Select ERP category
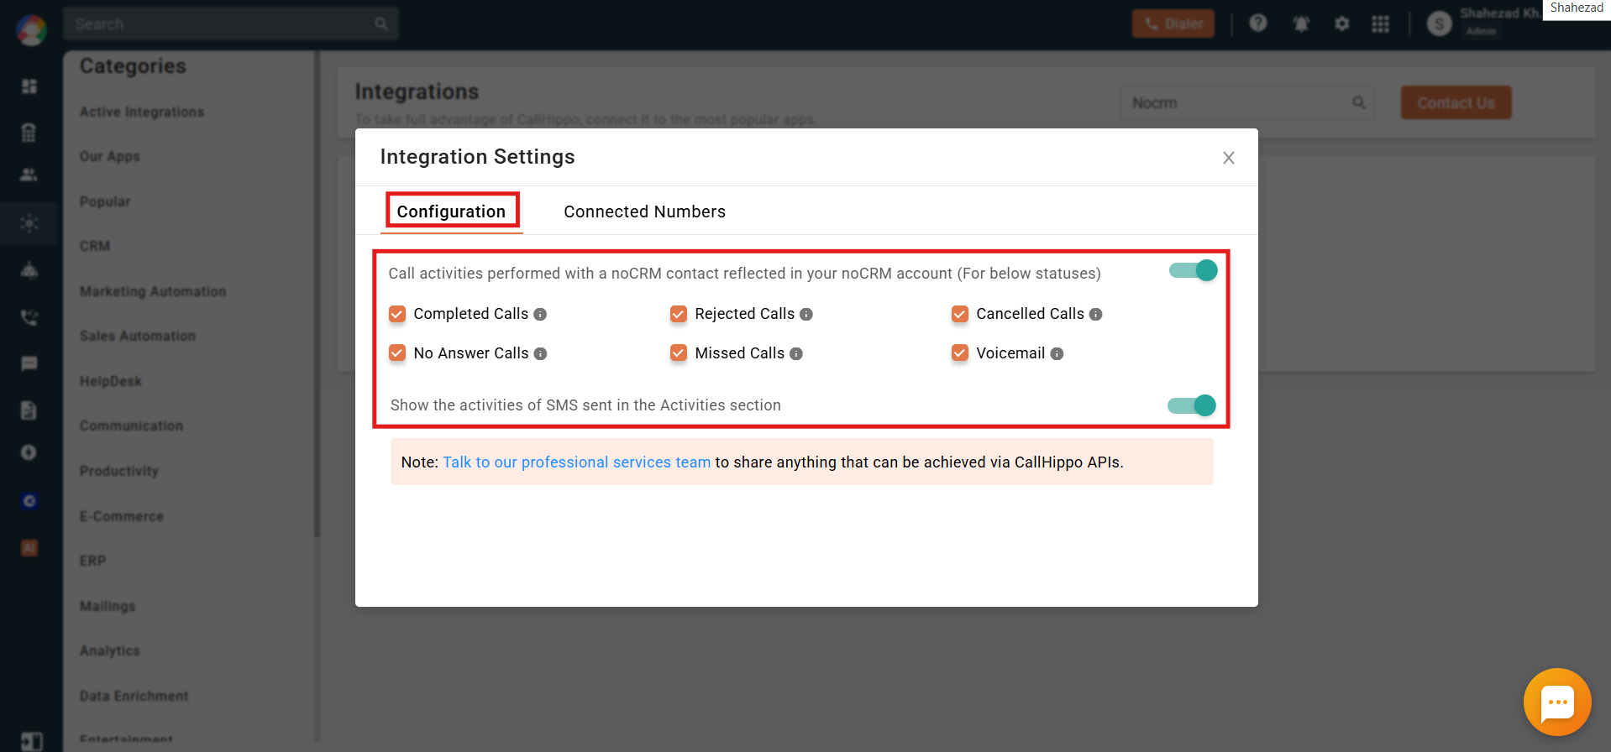The image size is (1611, 752). pyautogui.click(x=93, y=561)
